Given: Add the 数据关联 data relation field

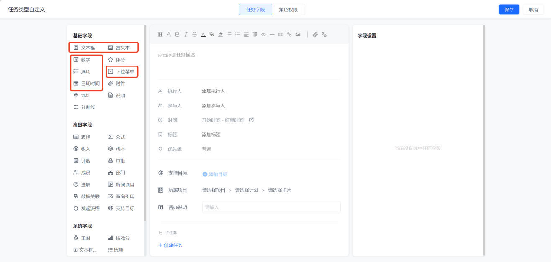Looking at the screenshot, I should point(86,197).
